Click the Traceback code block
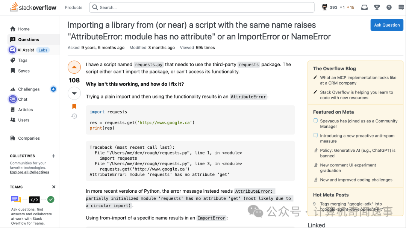 coord(190,161)
